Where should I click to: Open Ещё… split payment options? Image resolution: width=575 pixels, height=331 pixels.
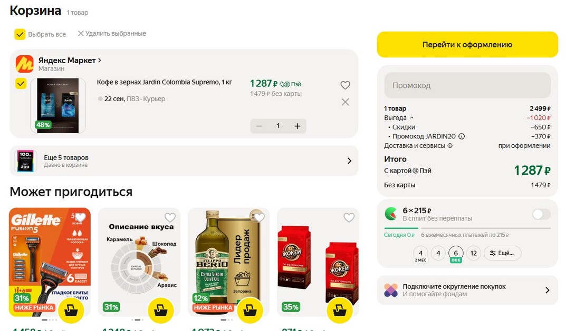[502, 253]
